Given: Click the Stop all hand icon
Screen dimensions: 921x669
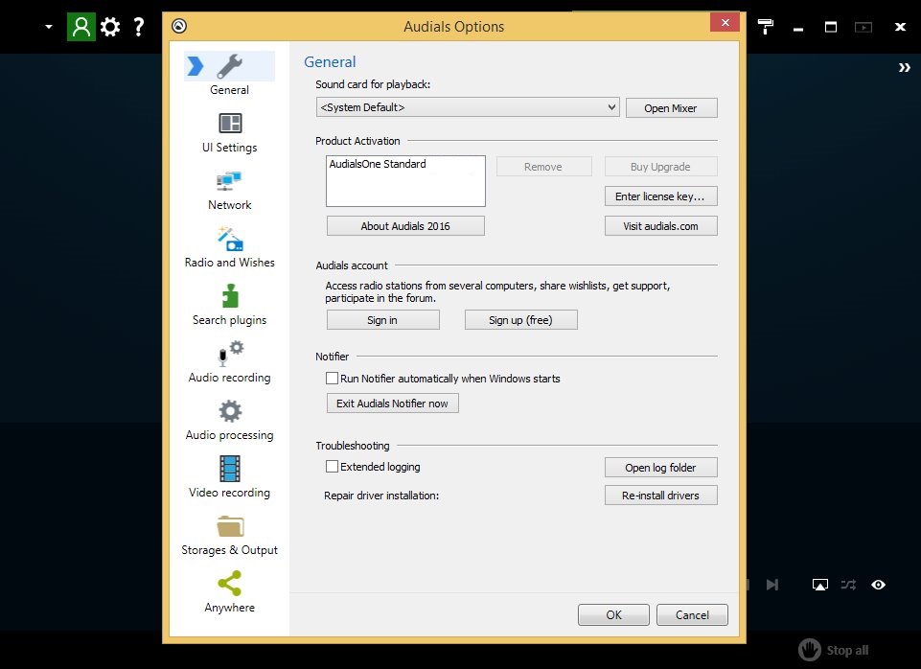Looking at the screenshot, I should pyautogui.click(x=809, y=650).
